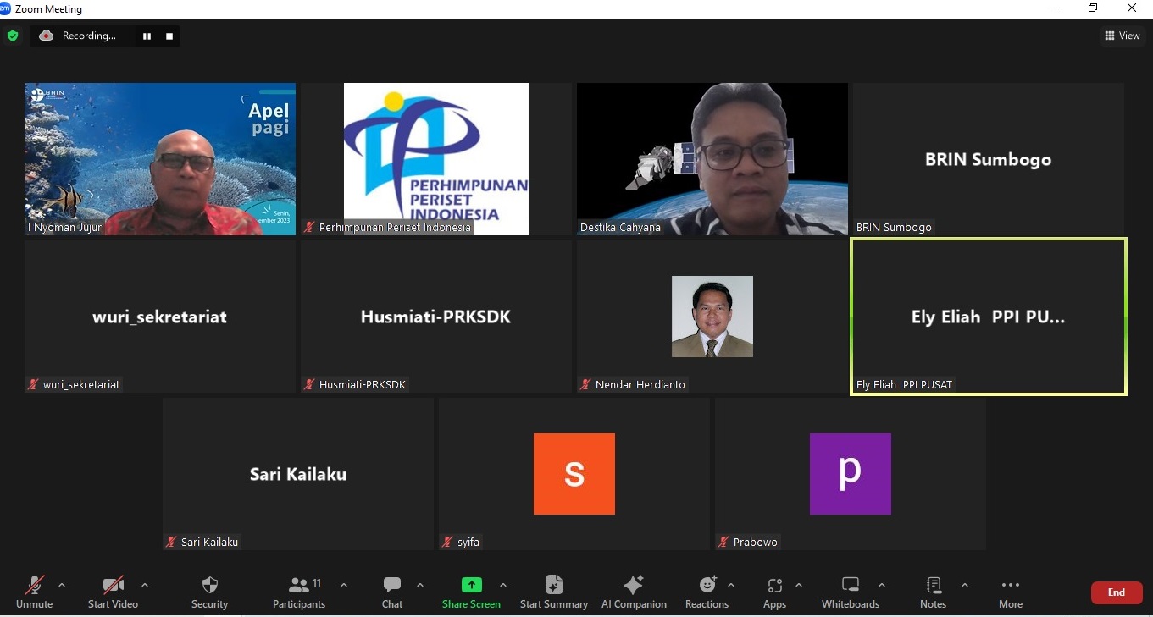Screen dimensions: 1153x617
Task: Click the 'I Nyoman Jujur' name label
Action: (x=64, y=228)
